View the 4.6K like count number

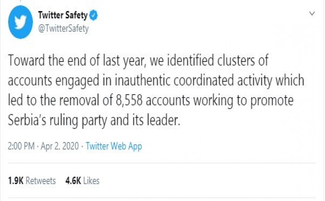point(73,181)
